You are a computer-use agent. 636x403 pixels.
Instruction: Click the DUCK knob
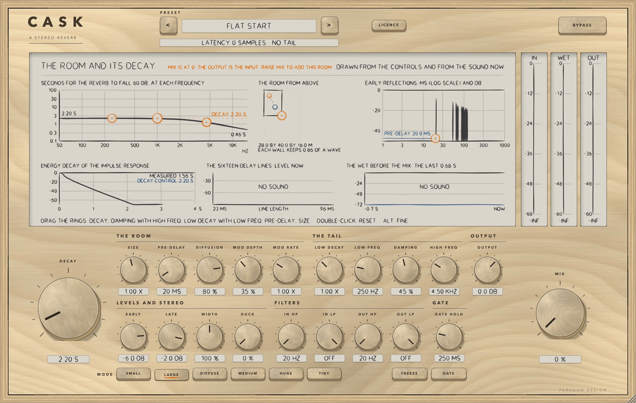click(248, 337)
